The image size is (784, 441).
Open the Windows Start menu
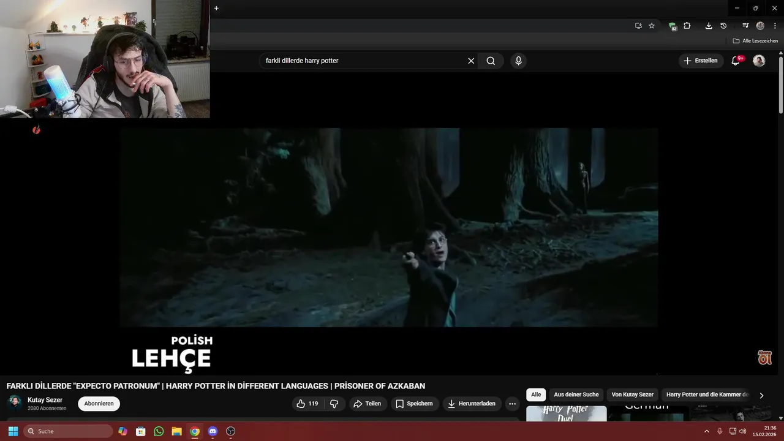coord(13,431)
